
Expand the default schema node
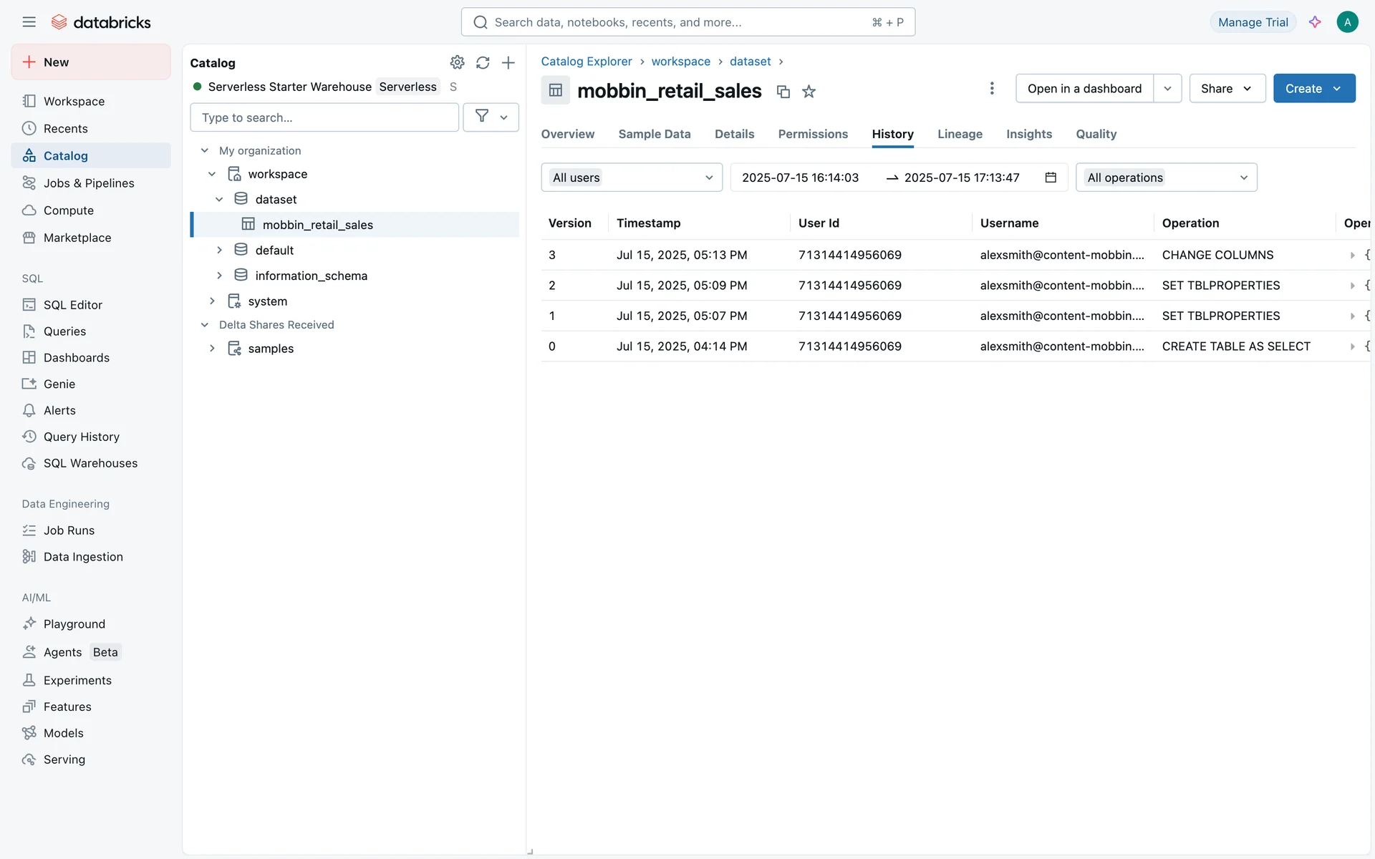pos(220,251)
